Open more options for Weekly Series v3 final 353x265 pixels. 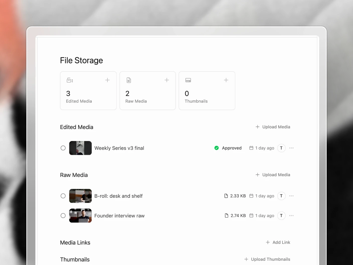tap(291, 148)
